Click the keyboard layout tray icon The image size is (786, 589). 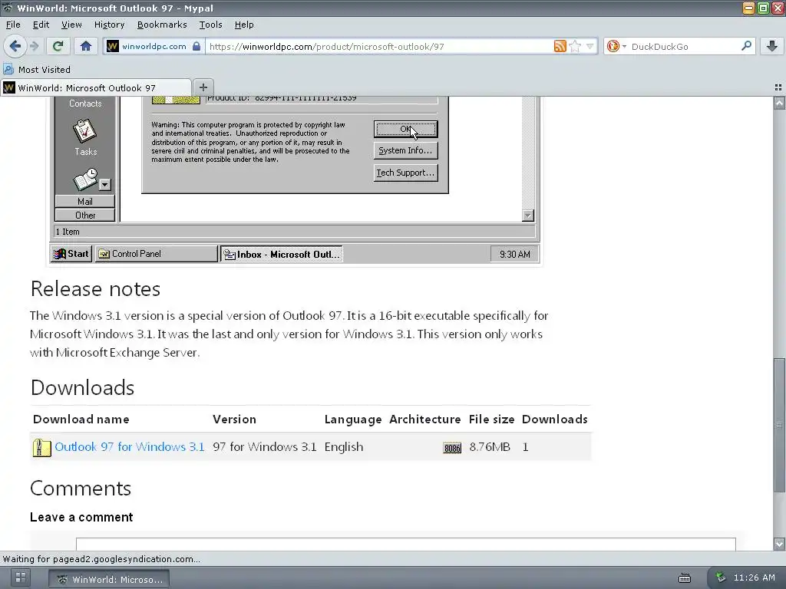tap(684, 578)
